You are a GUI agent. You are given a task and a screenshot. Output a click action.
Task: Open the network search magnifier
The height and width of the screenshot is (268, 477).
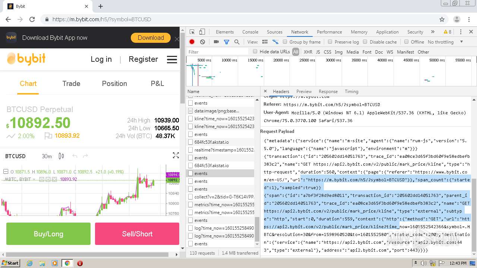(237, 42)
